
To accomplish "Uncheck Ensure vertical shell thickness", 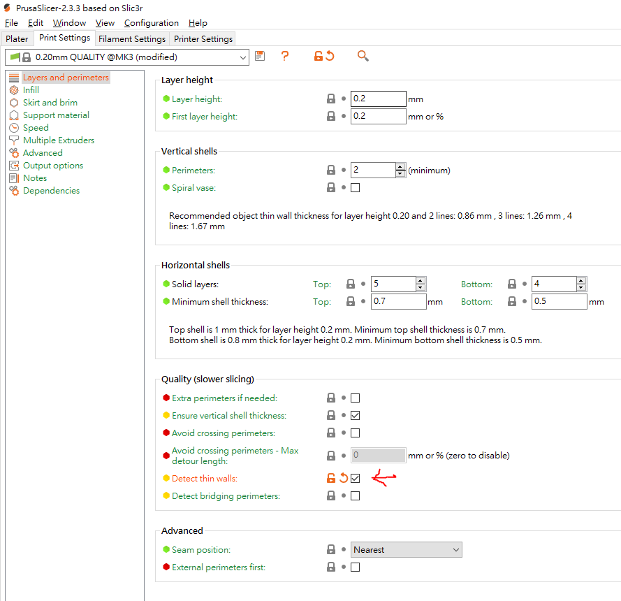I will [x=356, y=415].
